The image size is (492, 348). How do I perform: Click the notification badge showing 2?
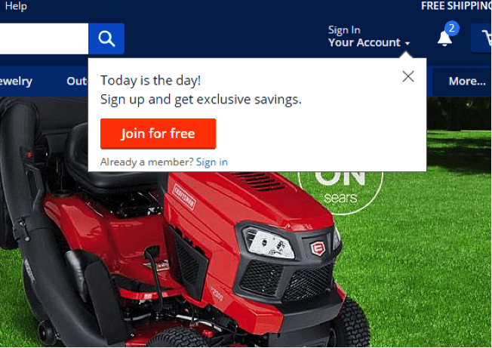(x=452, y=28)
